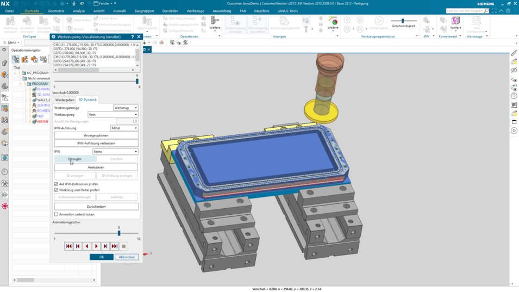This screenshot has height=292, width=519.
Task: Click Geometrie erzeugen ribbon icon
Action: [27, 25]
